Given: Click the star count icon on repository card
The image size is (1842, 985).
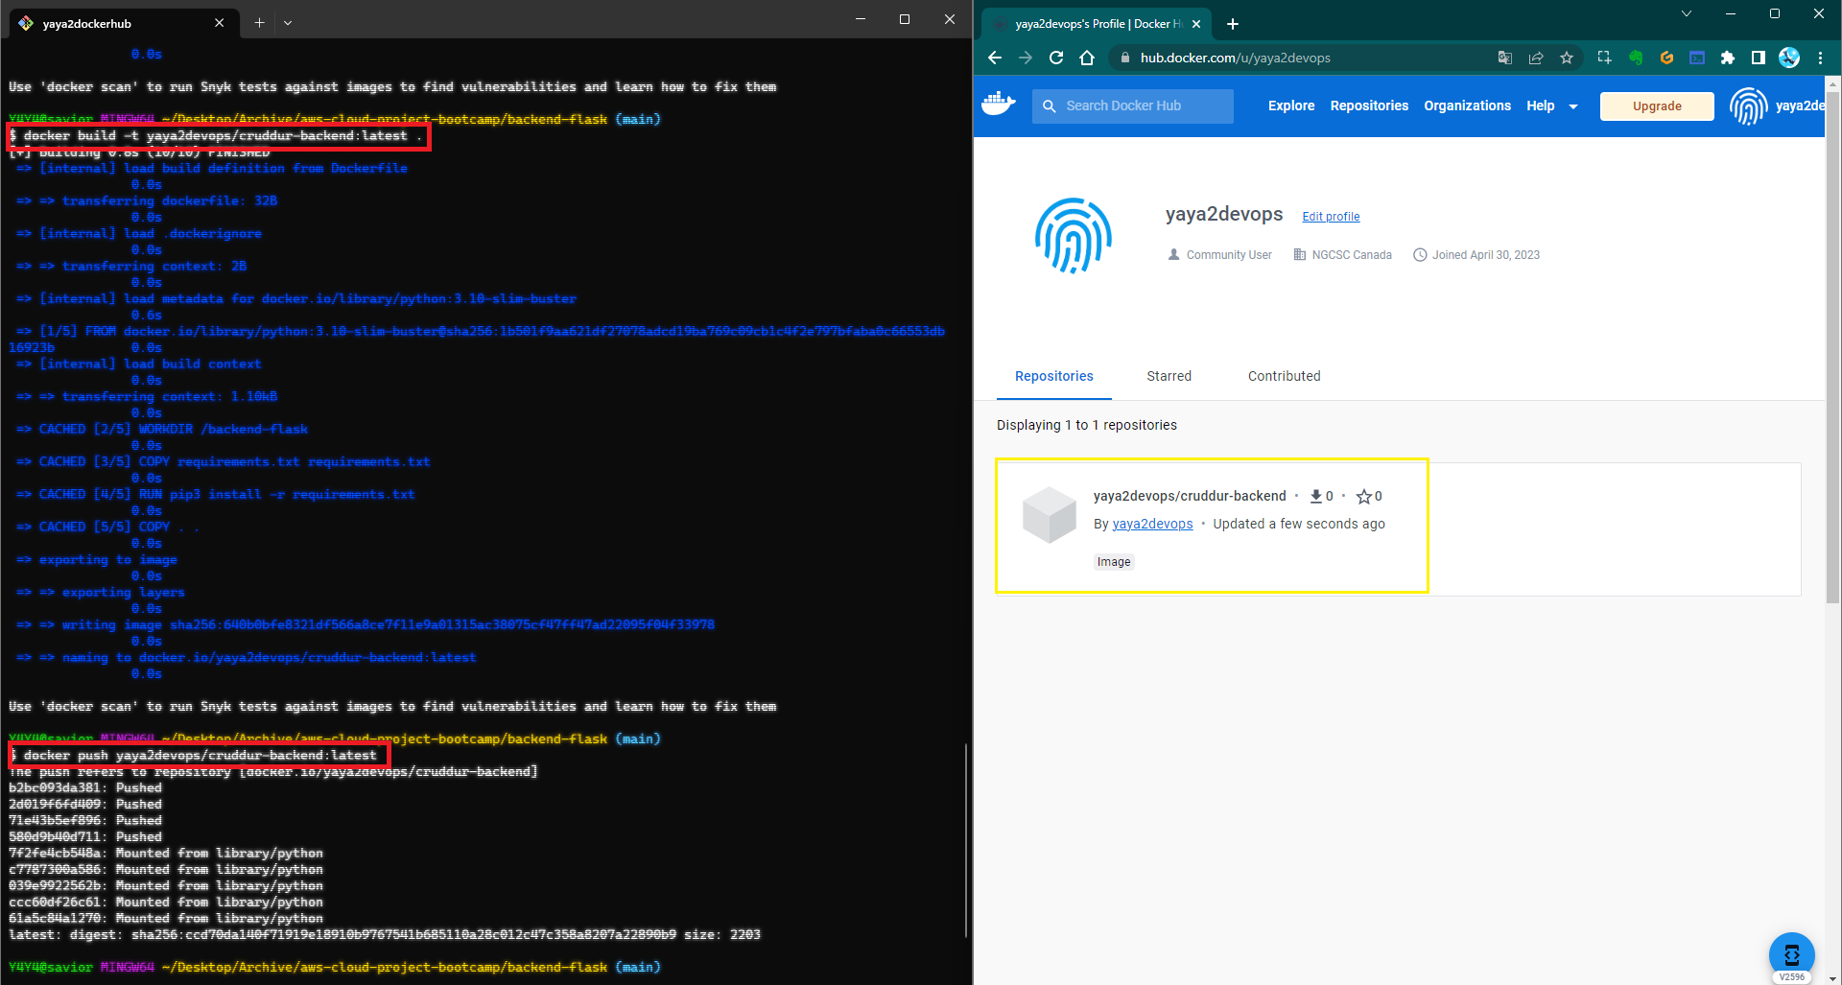Looking at the screenshot, I should point(1363,496).
